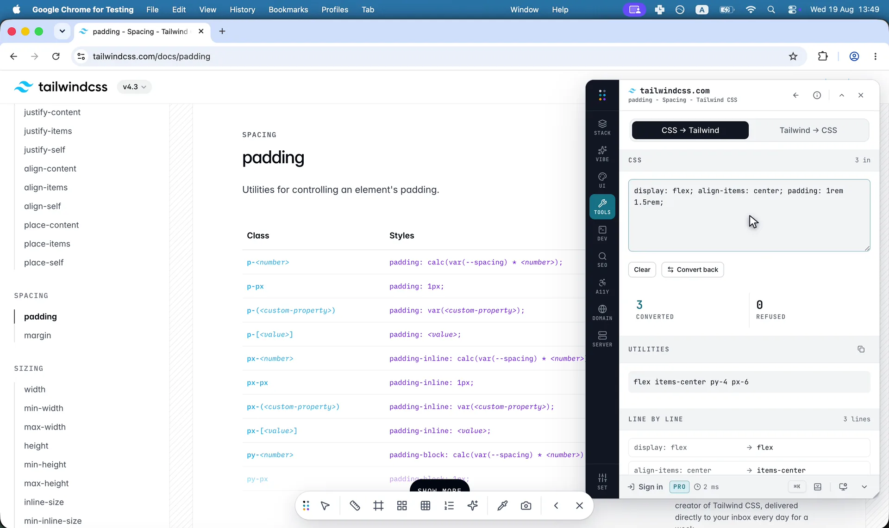Click the four-squares layout tool
The image size is (889, 528).
(402, 506)
